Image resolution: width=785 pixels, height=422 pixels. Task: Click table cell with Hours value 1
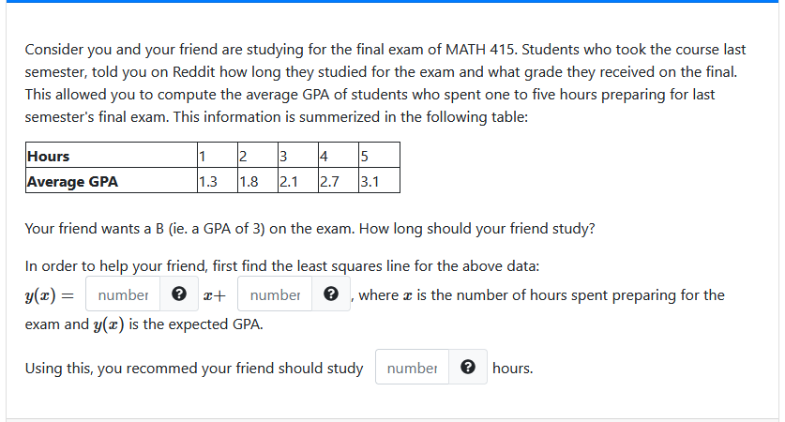pos(218,155)
